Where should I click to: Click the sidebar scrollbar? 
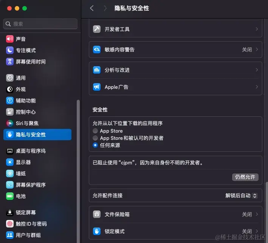[x=78, y=171]
